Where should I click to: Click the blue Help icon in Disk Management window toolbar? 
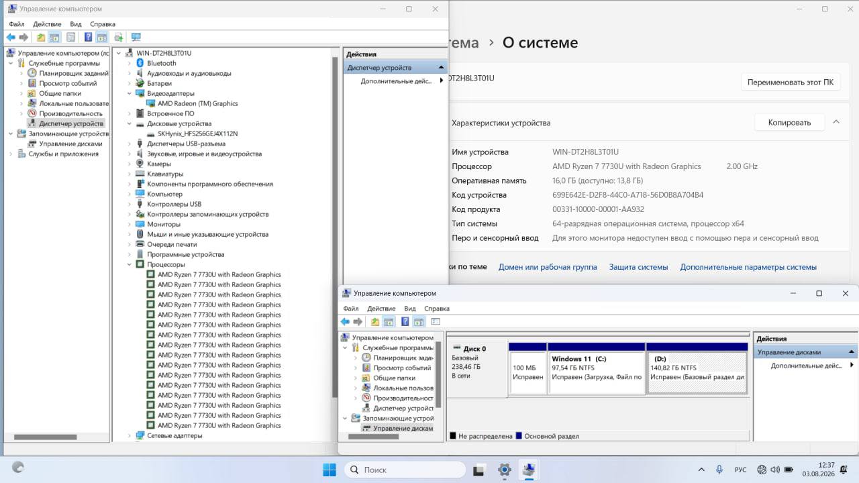[x=405, y=322]
